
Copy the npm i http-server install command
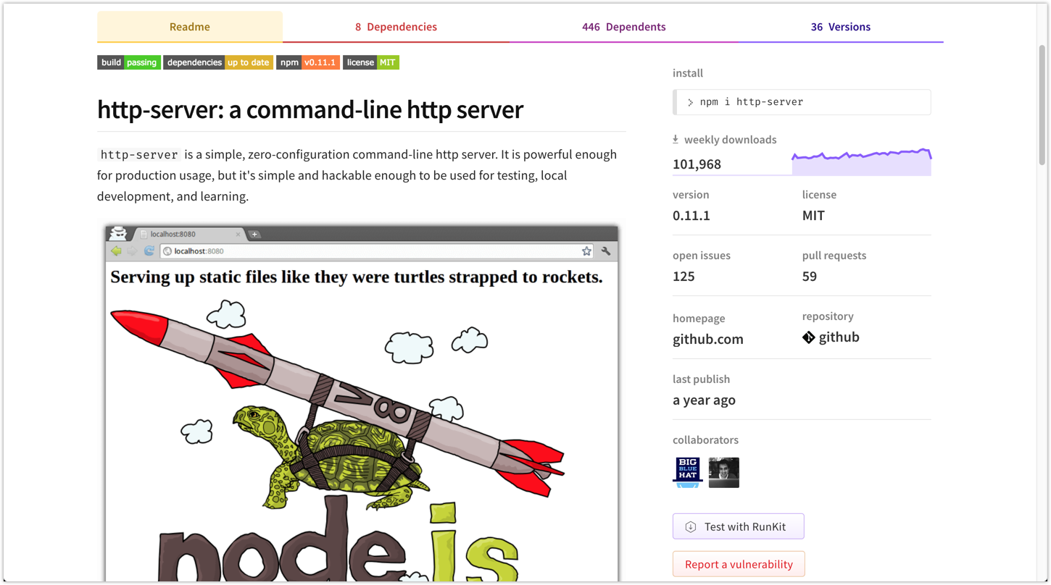pyautogui.click(x=802, y=102)
